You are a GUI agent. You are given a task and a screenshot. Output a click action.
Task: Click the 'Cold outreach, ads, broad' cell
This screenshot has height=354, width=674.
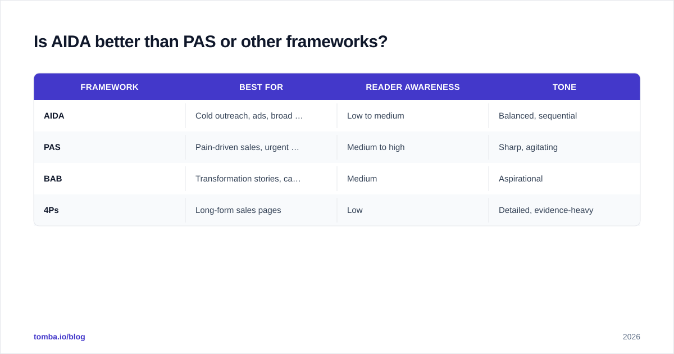click(x=261, y=116)
